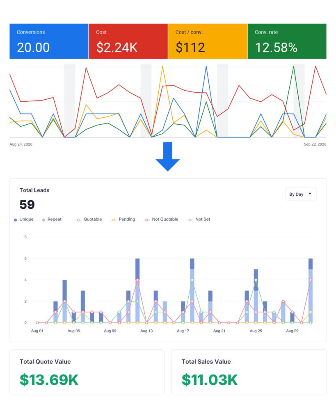Click the Aug 05 axis label
Screen dimensions: 336x420
pyautogui.click(x=74, y=331)
